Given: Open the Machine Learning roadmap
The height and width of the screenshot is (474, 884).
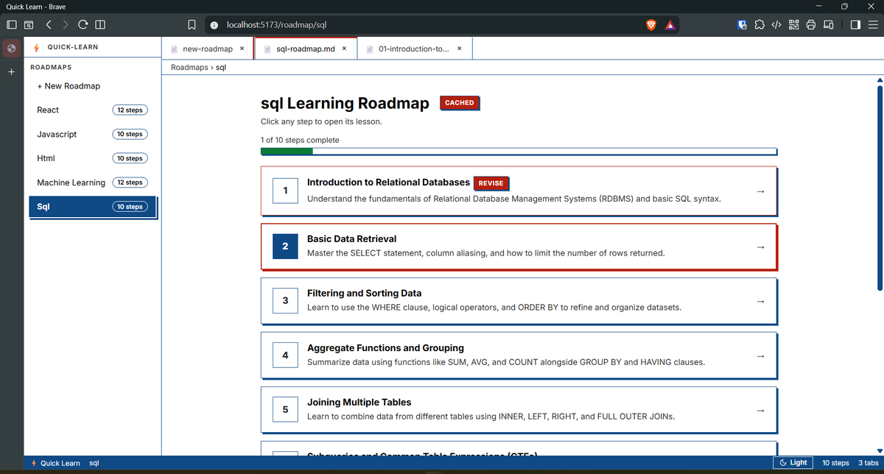Looking at the screenshot, I should pos(93,183).
